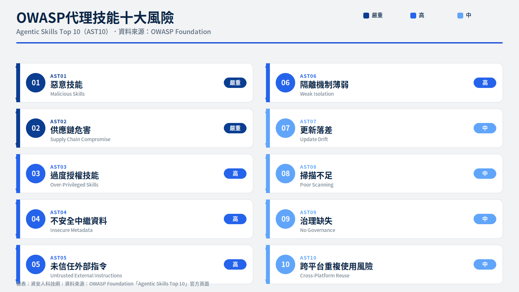Select the Poor Scanning subtitle
Image resolution: width=519 pixels, height=292 pixels.
click(x=317, y=185)
